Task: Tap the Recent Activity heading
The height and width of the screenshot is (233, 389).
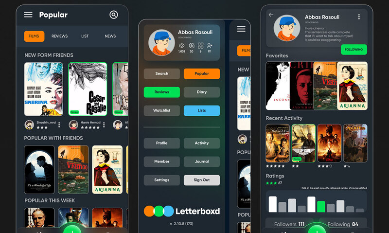Action: click(x=284, y=118)
